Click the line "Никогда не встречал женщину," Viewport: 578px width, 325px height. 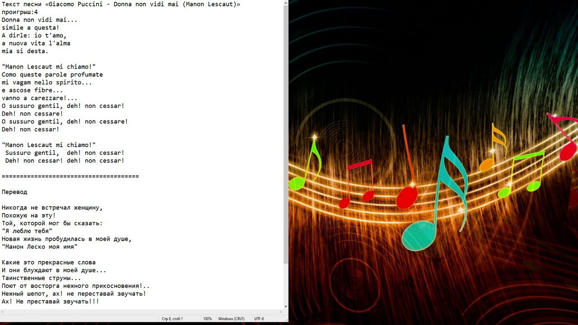coord(52,208)
